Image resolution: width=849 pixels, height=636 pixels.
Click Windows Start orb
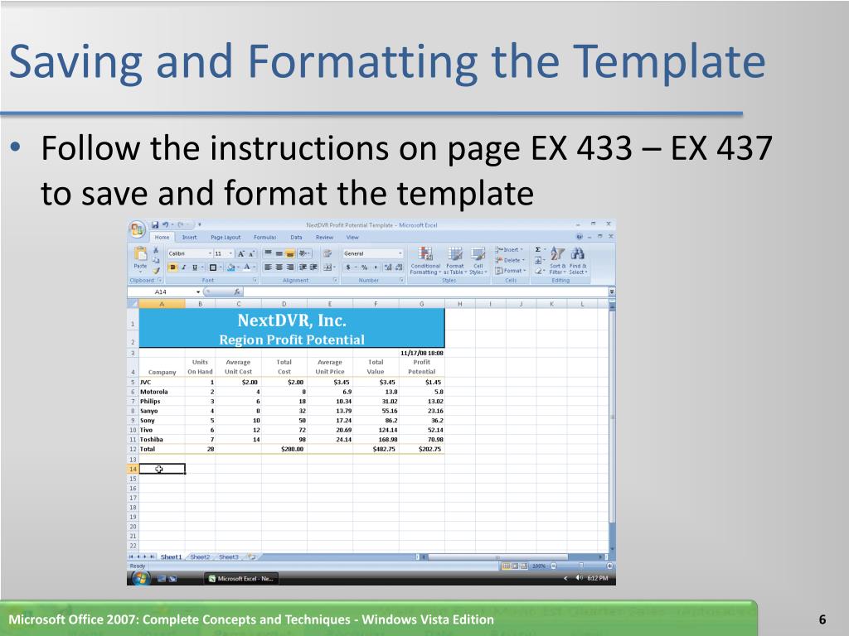point(139,579)
